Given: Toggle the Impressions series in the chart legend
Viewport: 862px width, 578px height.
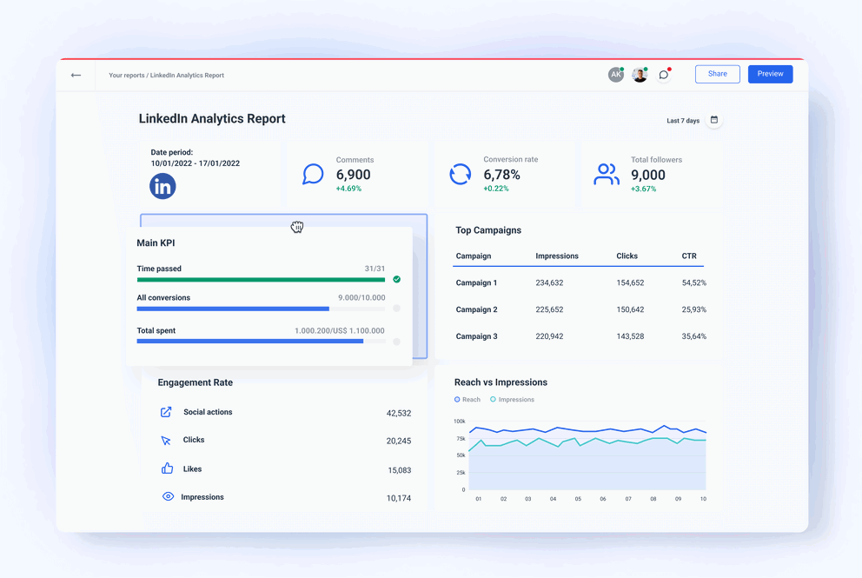Looking at the screenshot, I should point(513,399).
